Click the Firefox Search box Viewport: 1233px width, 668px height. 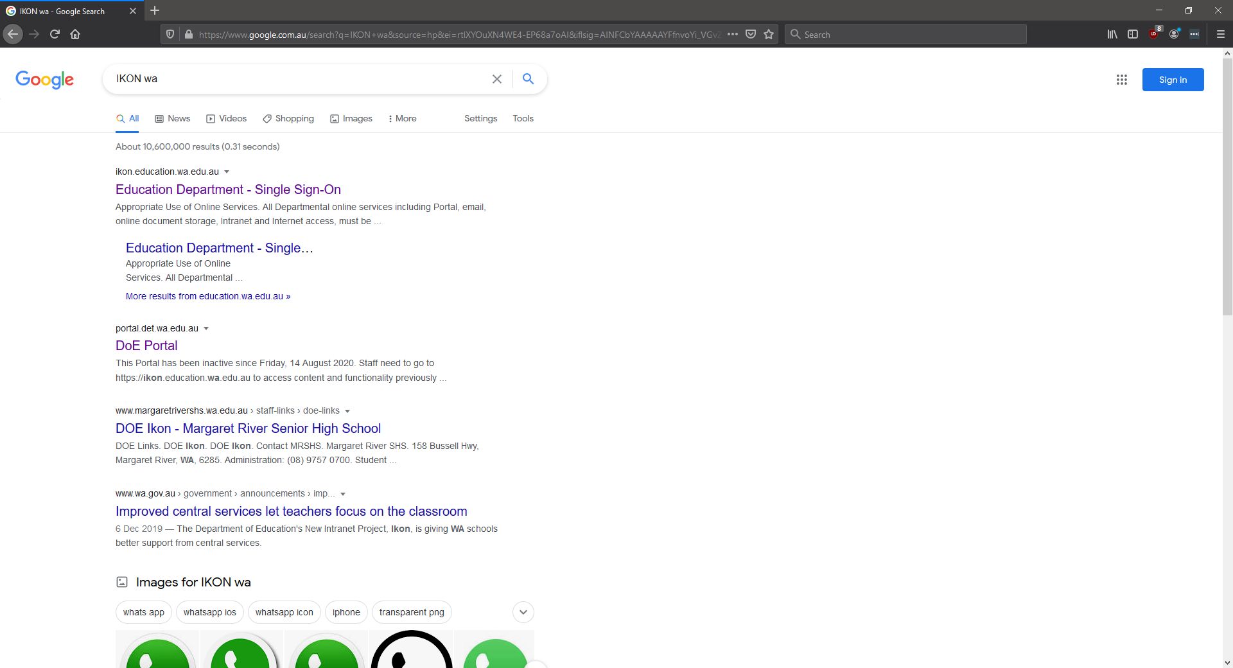(905, 35)
